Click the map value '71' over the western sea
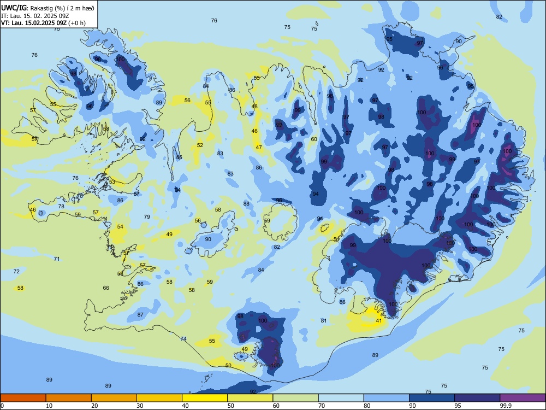Viewport: 546px width, 410px height. click(x=57, y=259)
